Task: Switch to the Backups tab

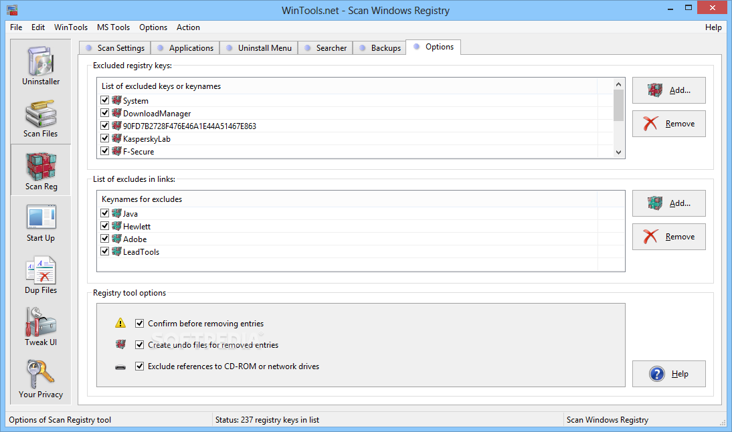Action: point(379,48)
